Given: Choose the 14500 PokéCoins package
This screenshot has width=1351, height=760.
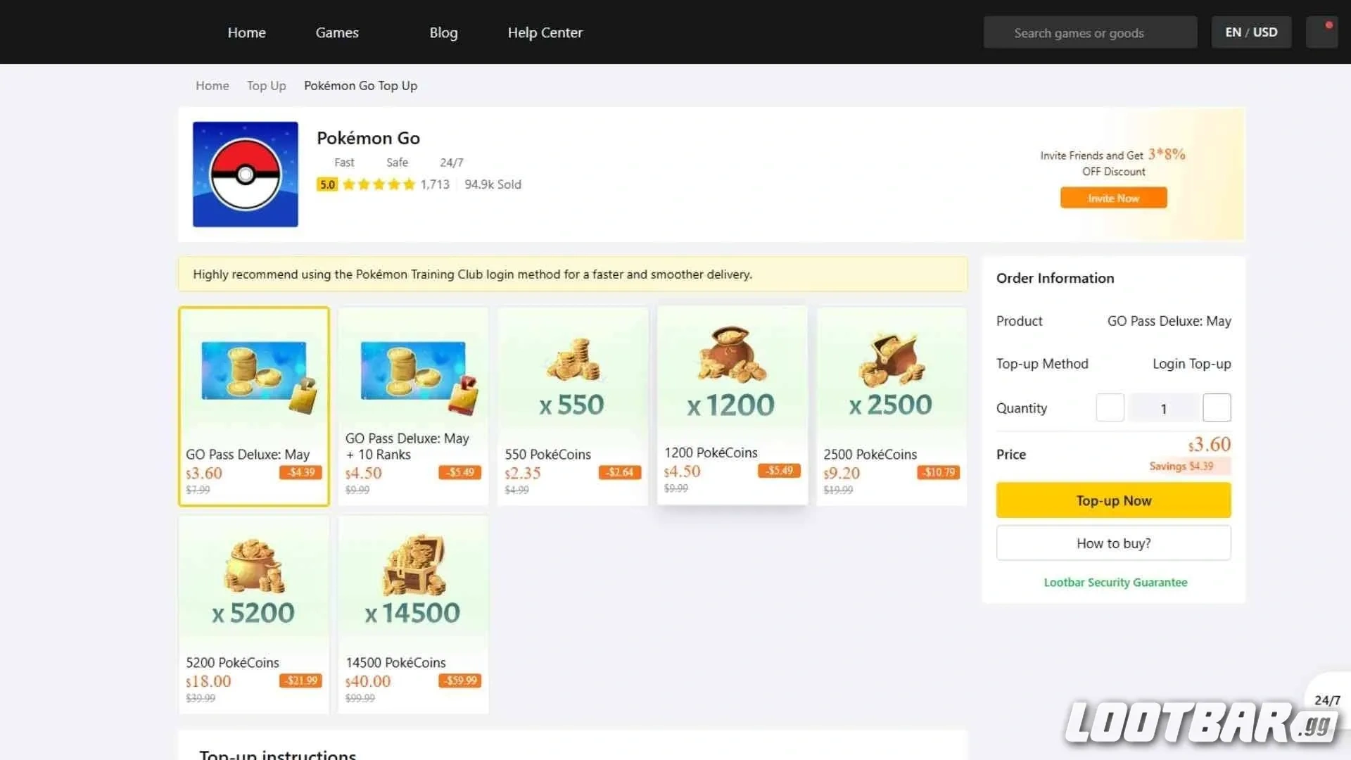Looking at the screenshot, I should pos(413,614).
